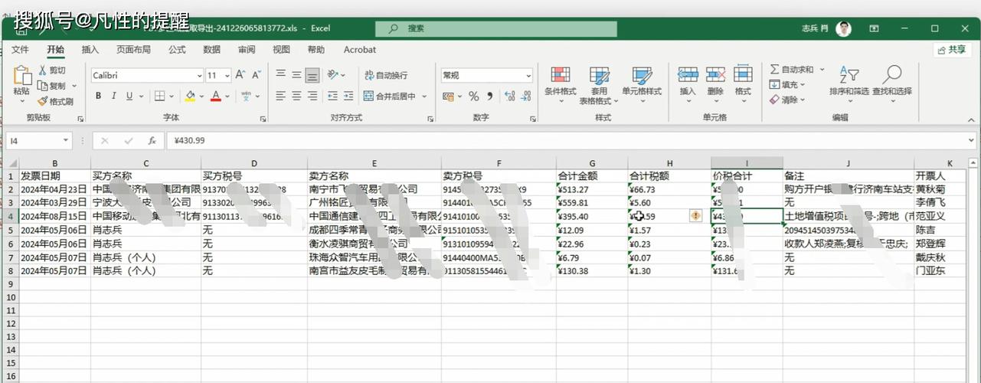
Task: Switch to the 公式 (Formulas) tab
Action: (x=177, y=50)
